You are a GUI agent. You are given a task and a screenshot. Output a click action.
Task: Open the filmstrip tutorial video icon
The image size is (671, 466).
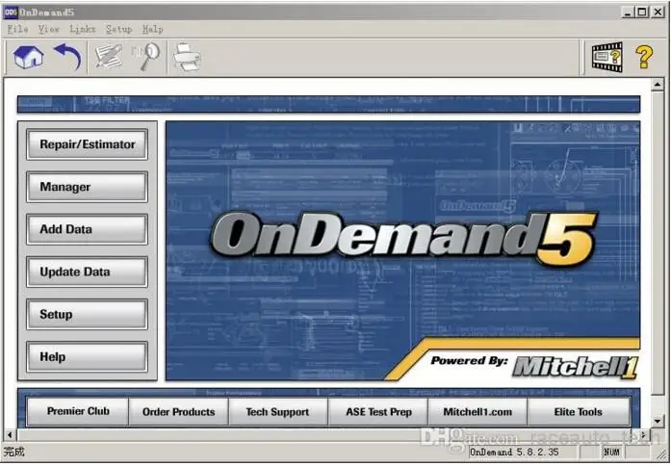606,57
